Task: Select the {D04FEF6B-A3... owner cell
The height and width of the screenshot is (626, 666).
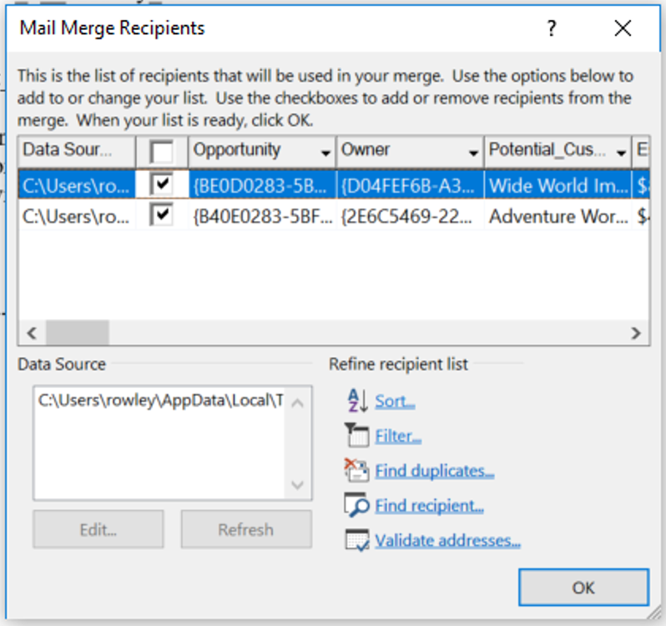Action: (410, 185)
